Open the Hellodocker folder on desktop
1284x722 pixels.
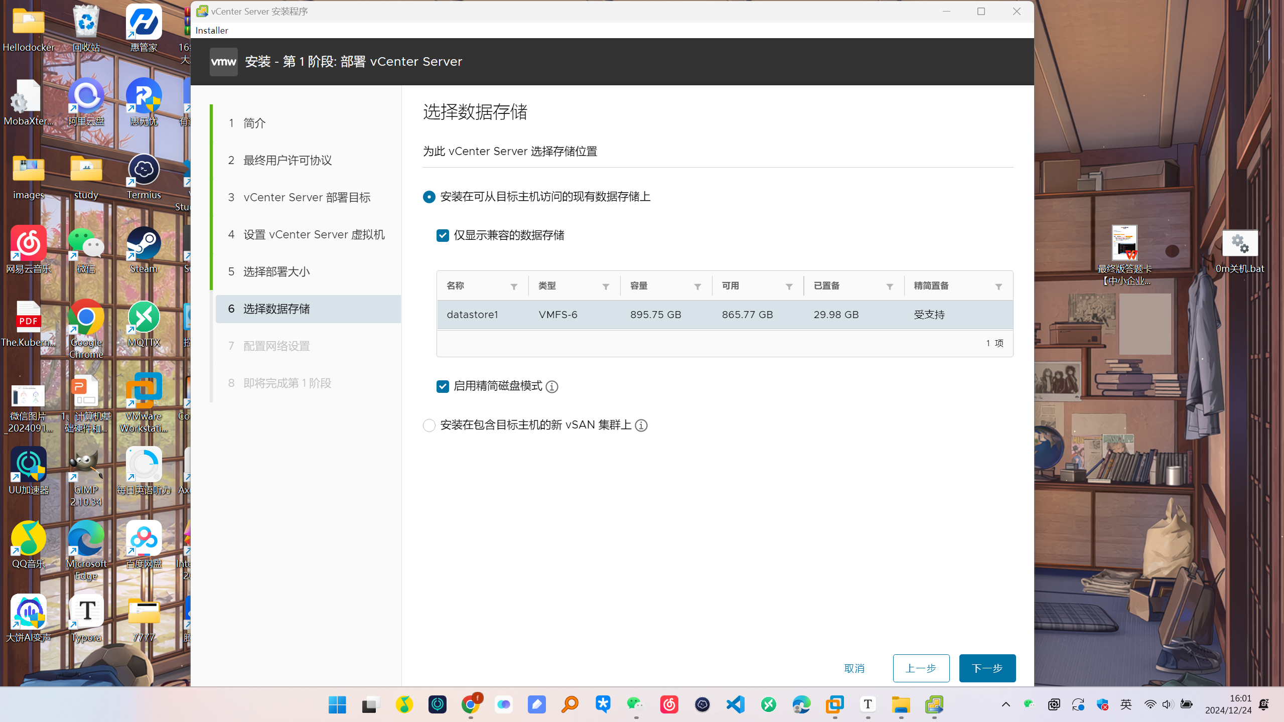(29, 29)
